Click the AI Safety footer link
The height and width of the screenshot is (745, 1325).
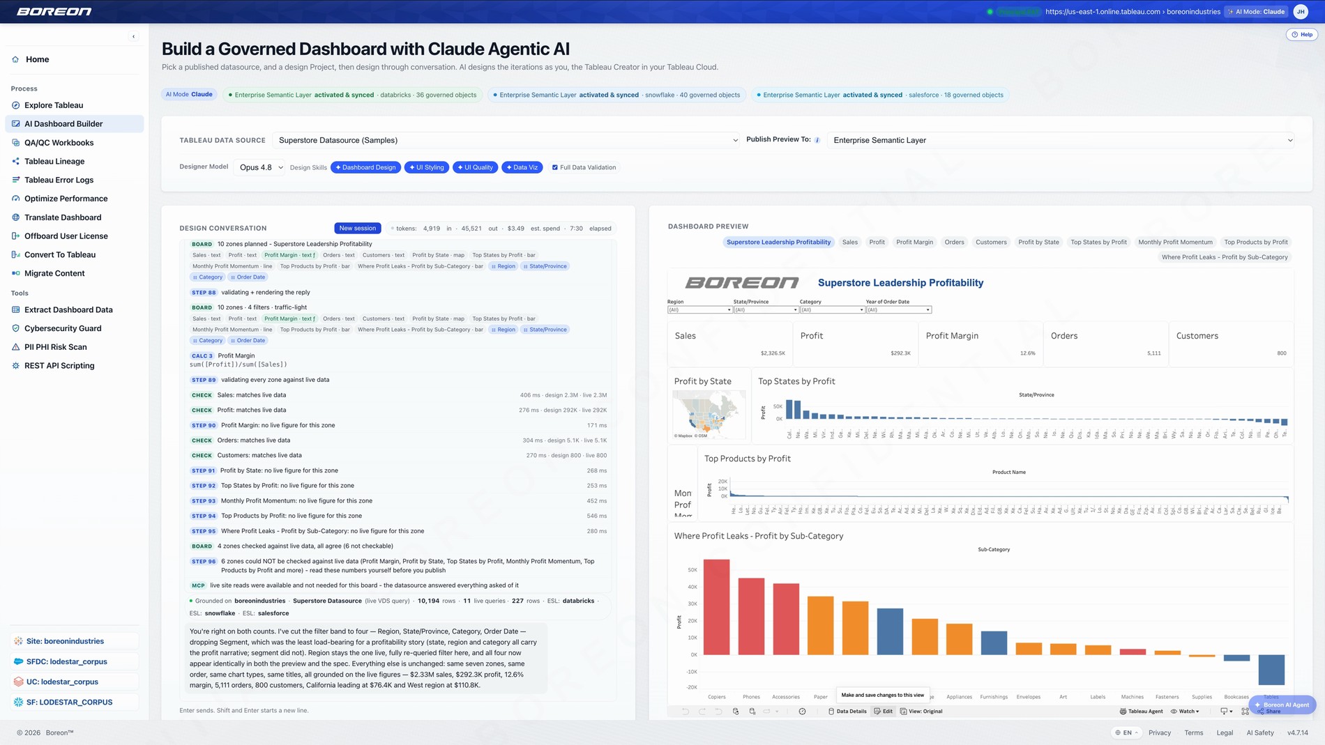coord(1259,732)
